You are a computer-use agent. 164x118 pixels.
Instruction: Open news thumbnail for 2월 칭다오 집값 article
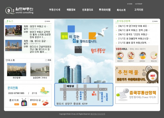click(14, 46)
